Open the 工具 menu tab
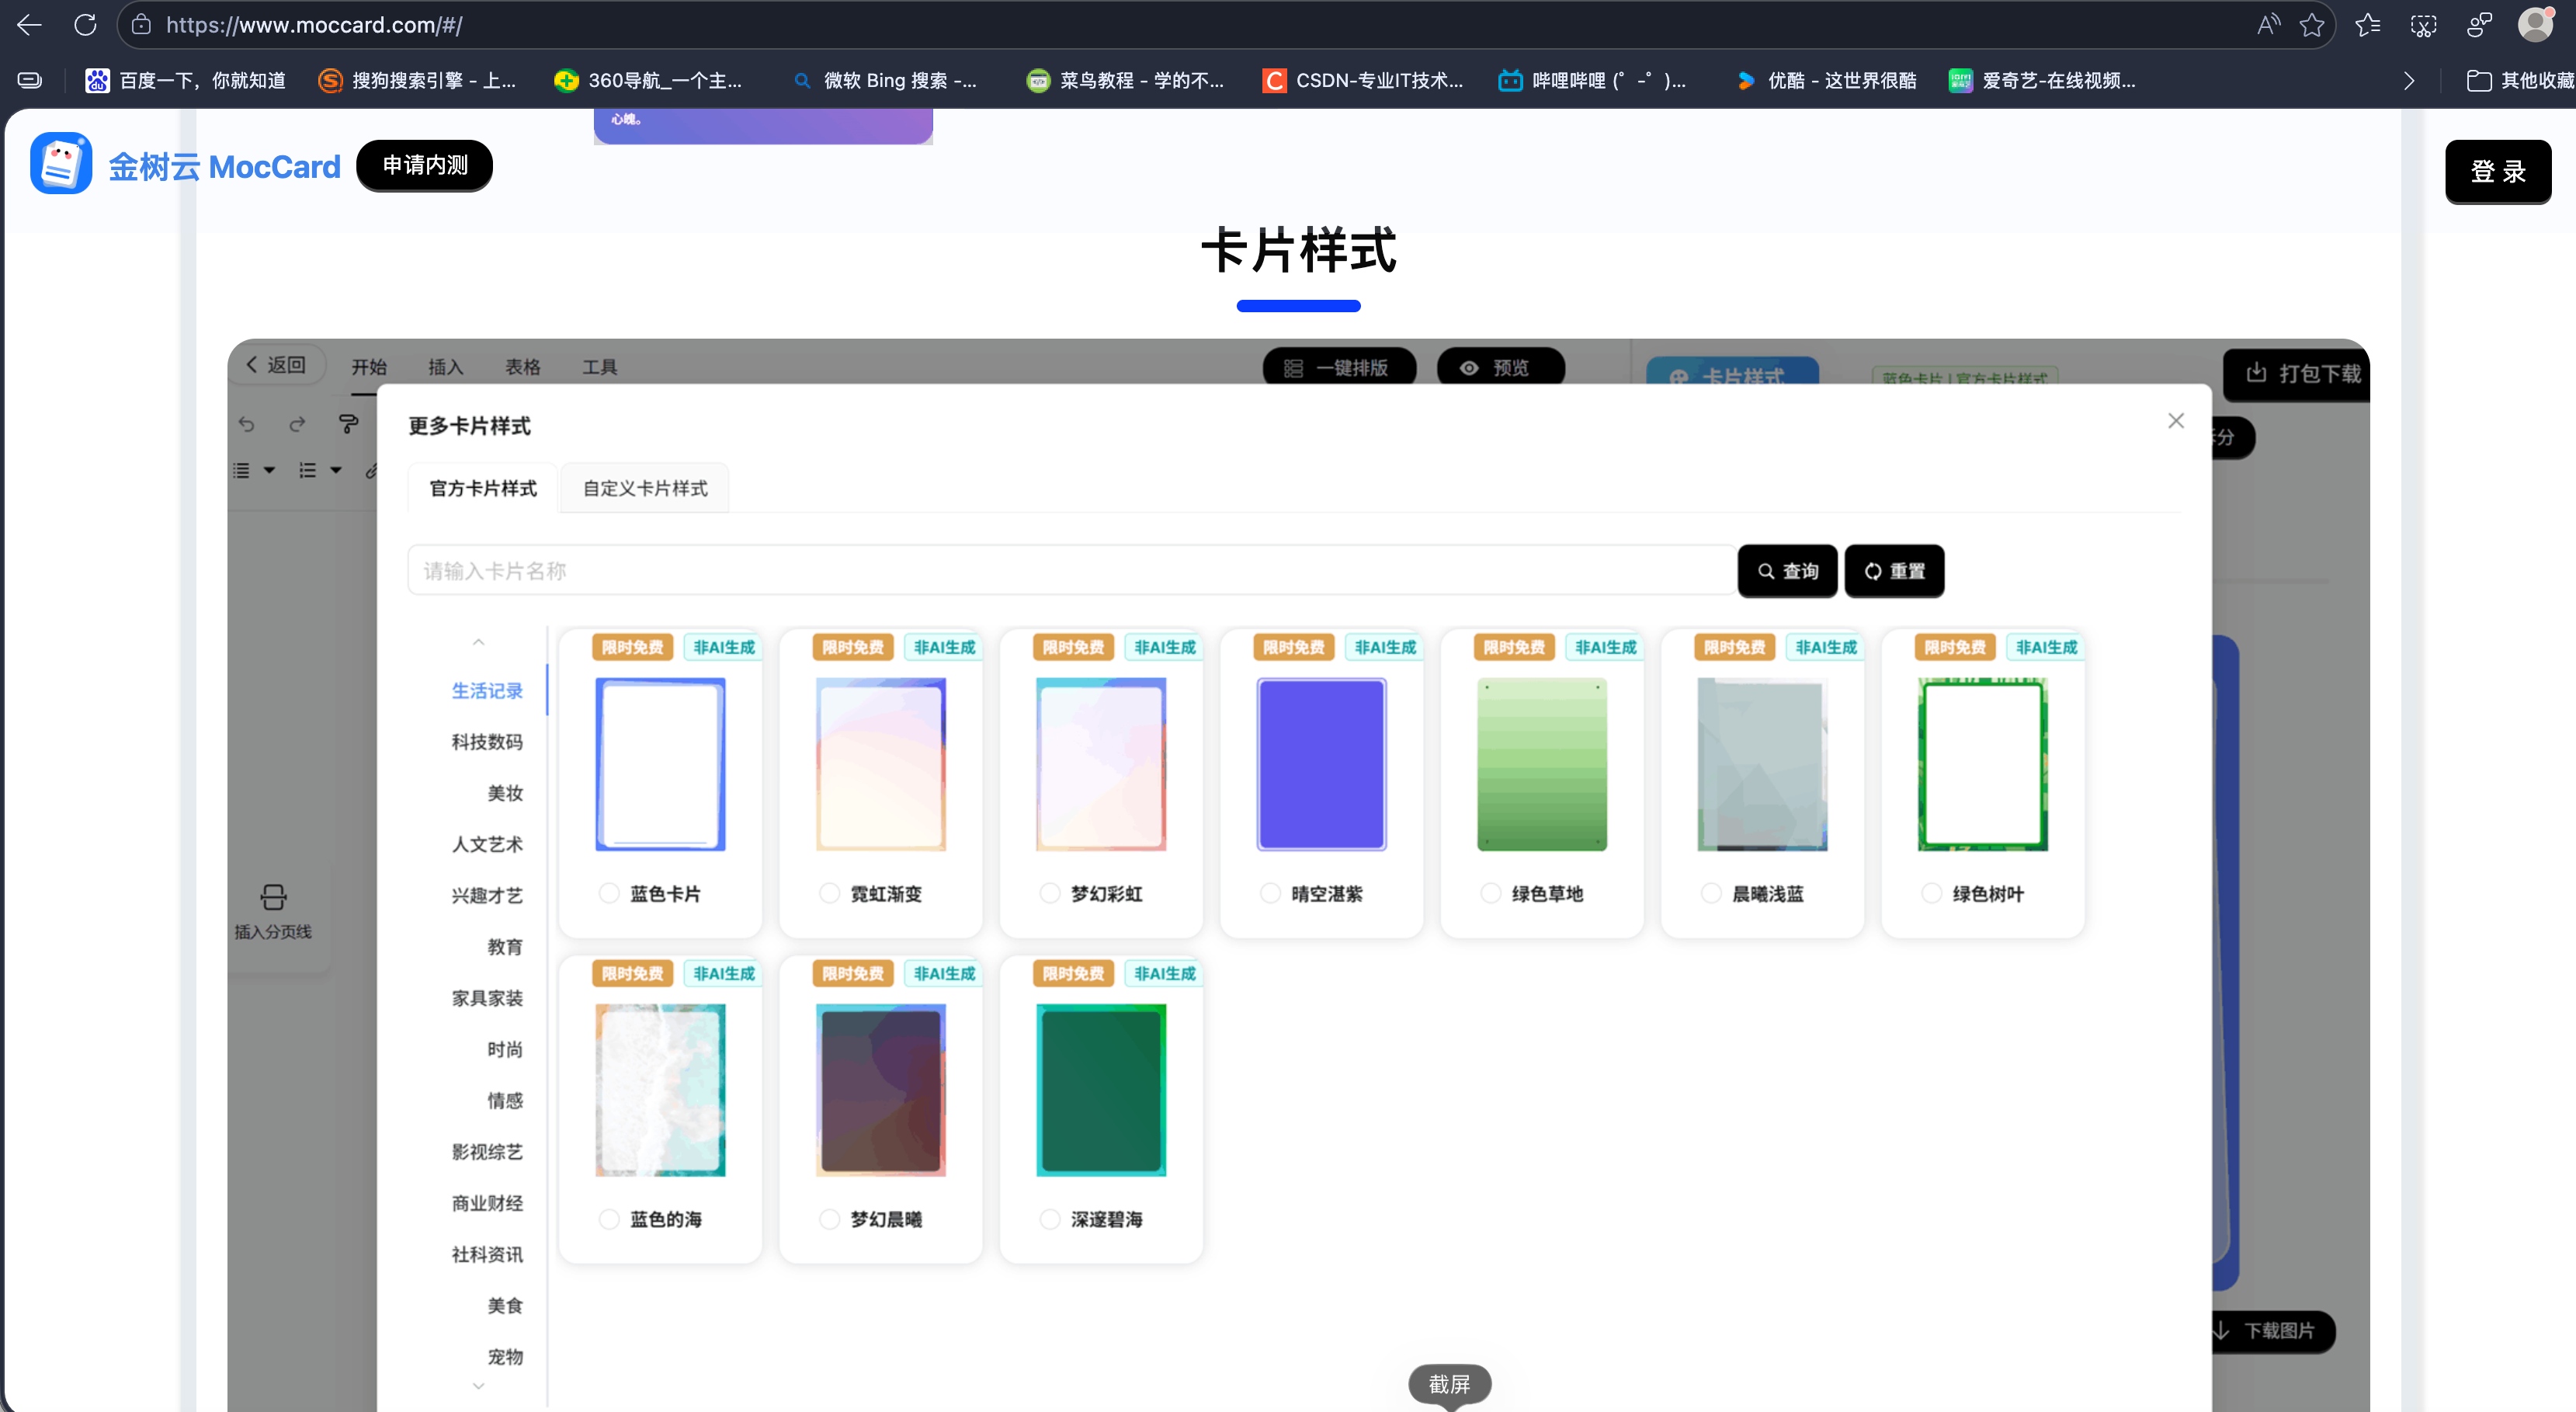2576x1412 pixels. tap(600, 367)
